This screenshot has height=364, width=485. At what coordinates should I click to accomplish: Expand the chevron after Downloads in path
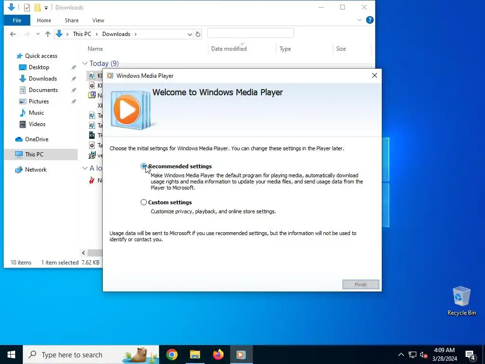click(135, 34)
